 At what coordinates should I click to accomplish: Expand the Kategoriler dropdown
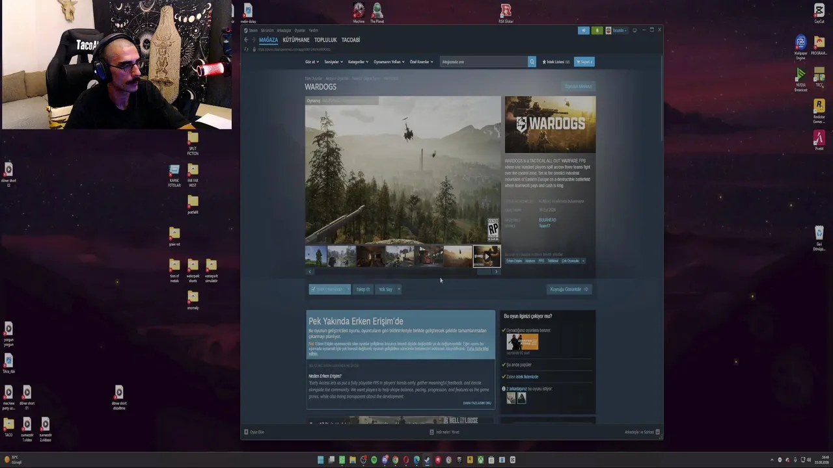(358, 62)
